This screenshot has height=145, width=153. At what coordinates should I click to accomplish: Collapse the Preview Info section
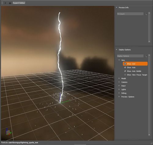click(x=117, y=7)
